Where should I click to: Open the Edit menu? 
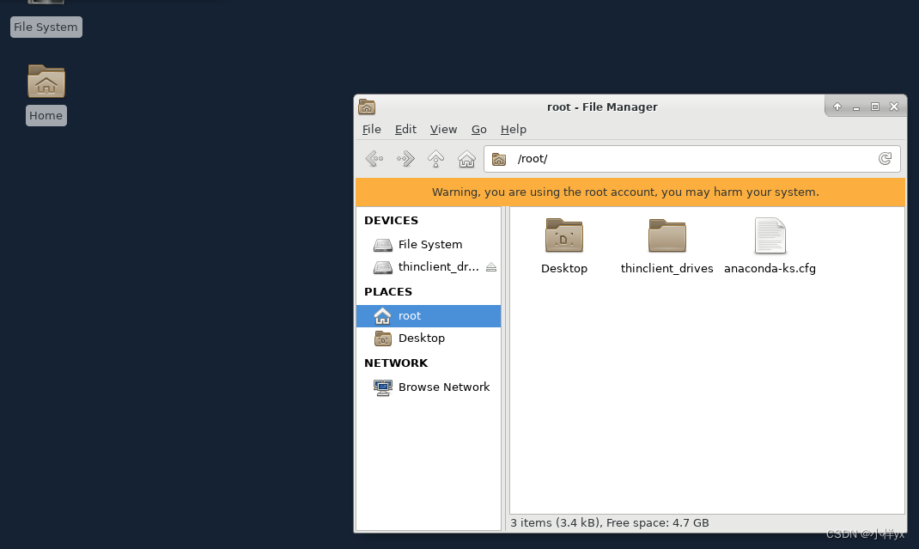coord(405,129)
